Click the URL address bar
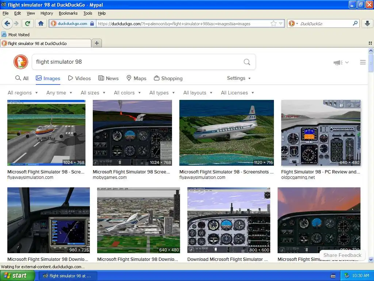374x281 pixels. [183, 24]
